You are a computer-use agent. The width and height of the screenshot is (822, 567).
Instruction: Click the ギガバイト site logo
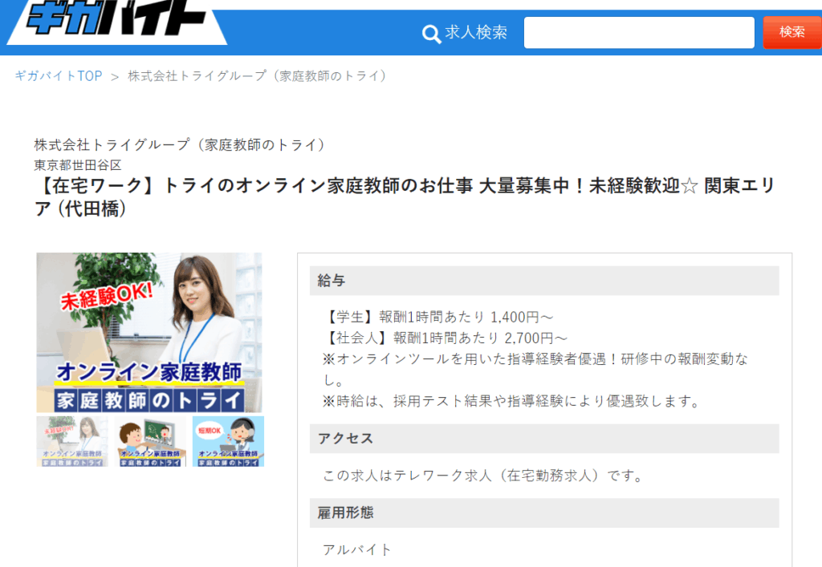pos(117,20)
